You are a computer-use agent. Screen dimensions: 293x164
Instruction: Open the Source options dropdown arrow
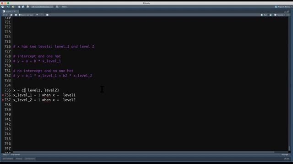pyautogui.click(x=285, y=15)
